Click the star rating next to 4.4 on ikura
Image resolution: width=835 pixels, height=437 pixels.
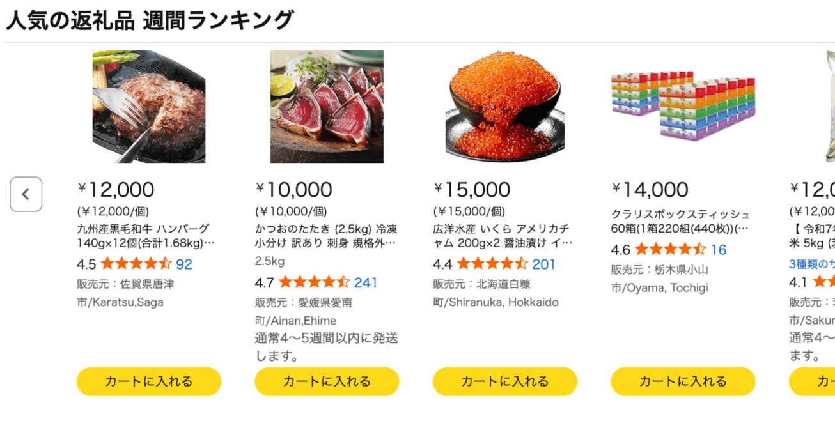493,263
